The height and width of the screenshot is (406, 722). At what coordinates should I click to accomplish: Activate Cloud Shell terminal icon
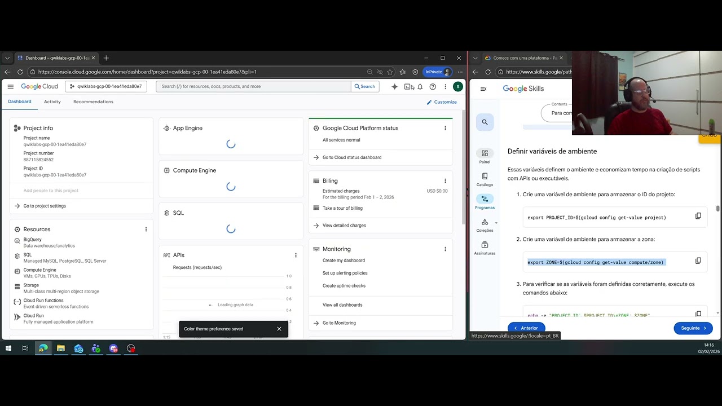(408, 87)
